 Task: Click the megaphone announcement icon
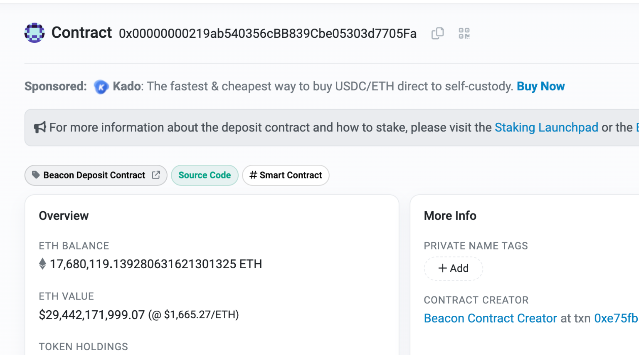coord(40,127)
